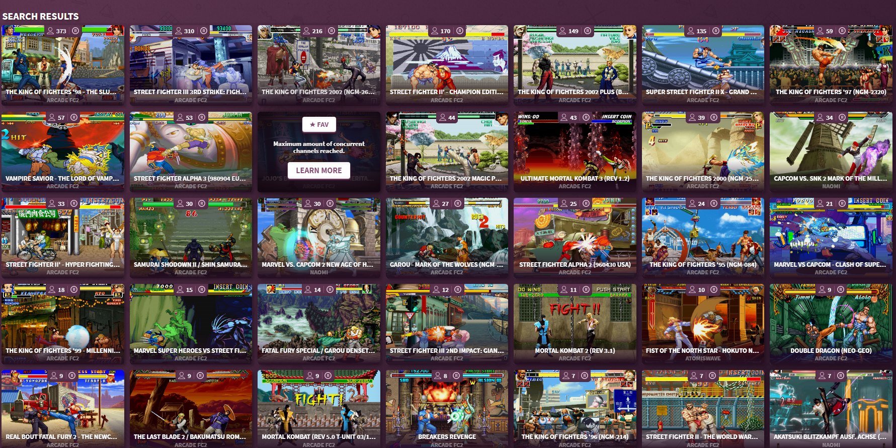896x448 pixels.
Task: Click the R badge on Mortal Kombat 2
Action: point(586,289)
